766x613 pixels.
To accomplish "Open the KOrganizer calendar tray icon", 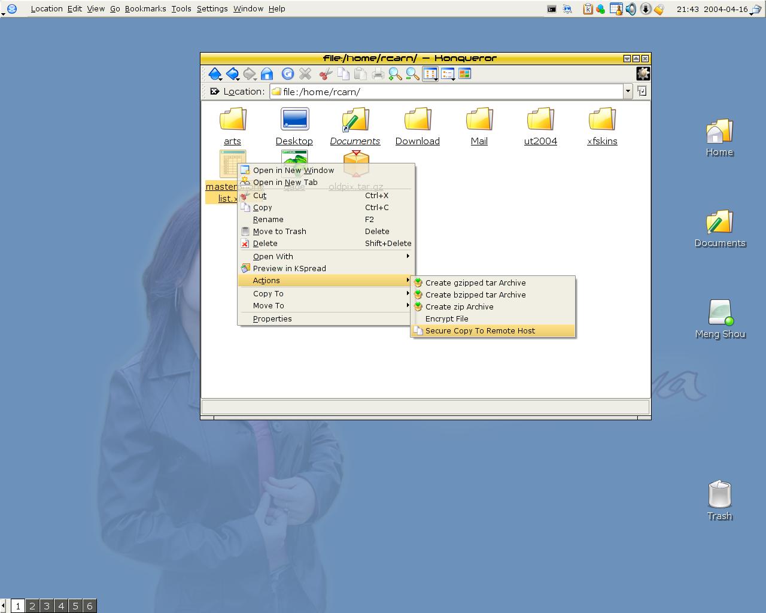I will click(x=616, y=9).
